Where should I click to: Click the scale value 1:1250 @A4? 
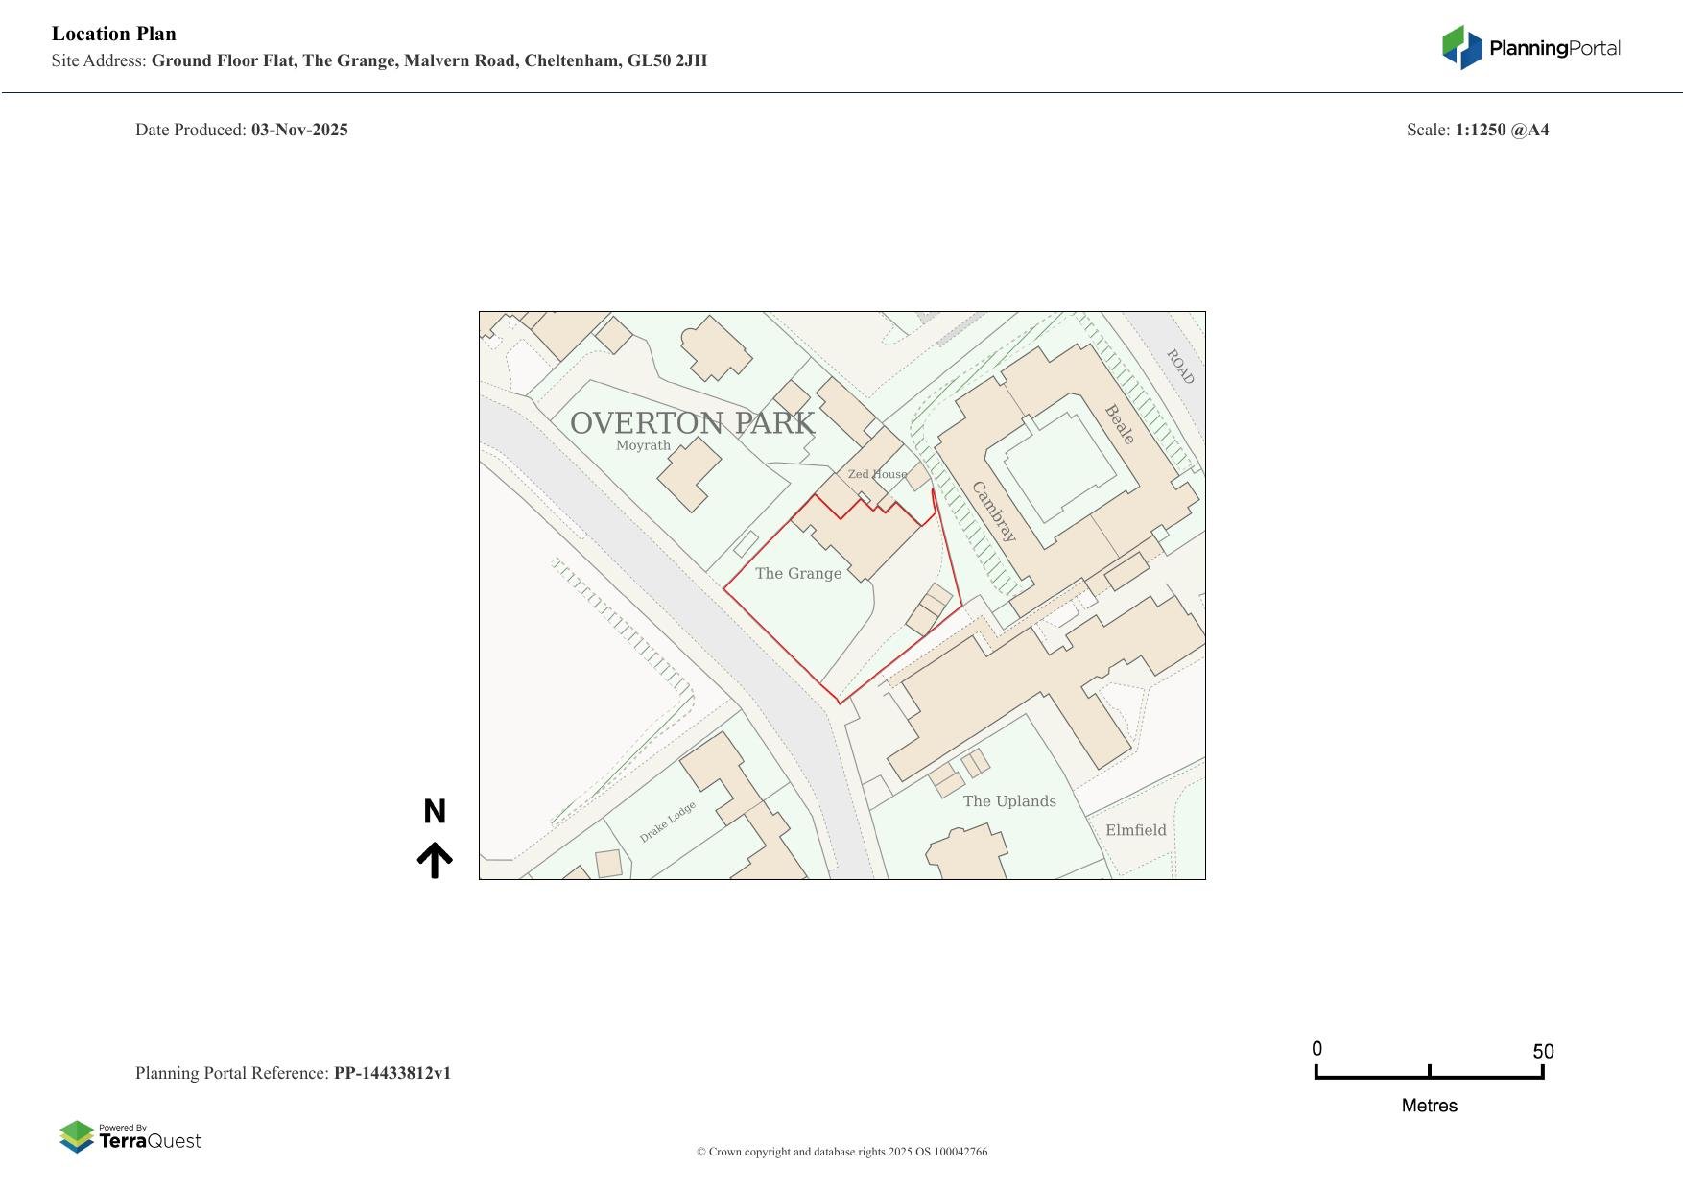(1502, 130)
